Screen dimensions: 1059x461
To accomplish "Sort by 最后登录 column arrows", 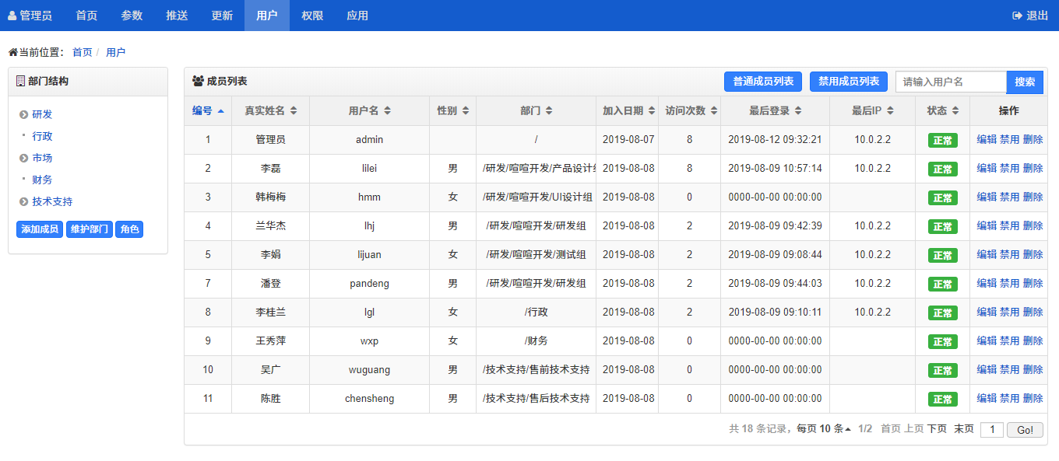I will click(798, 111).
